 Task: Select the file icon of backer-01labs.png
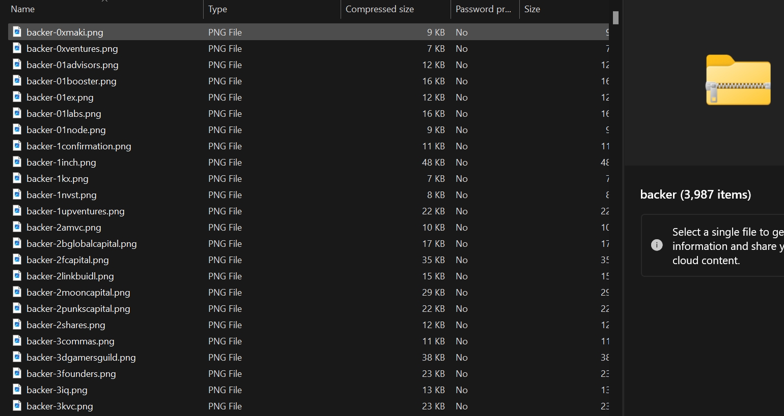tap(17, 113)
